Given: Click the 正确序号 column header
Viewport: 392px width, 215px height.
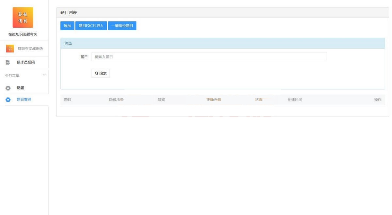Looking at the screenshot, I should point(214,100).
